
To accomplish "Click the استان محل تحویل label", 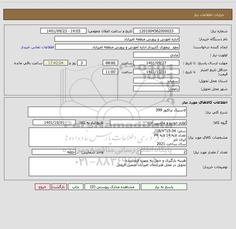I will (x=213, y=81).
